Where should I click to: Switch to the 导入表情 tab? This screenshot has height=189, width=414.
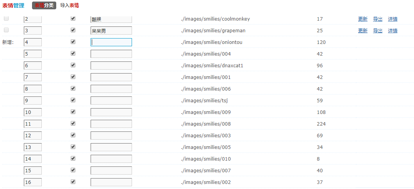click(70, 5)
